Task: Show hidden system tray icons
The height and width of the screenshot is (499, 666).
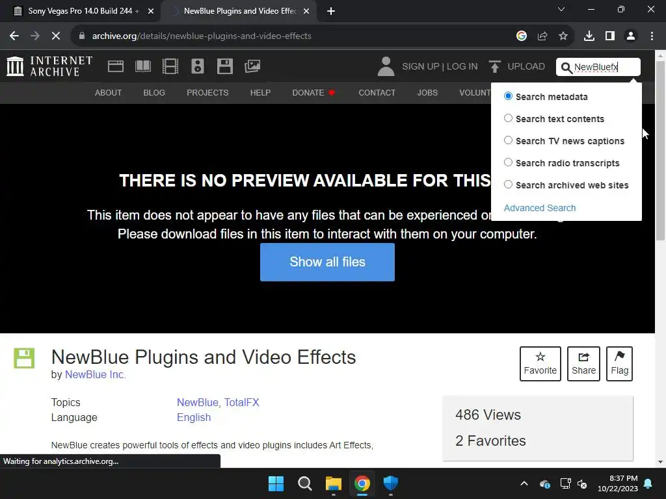Action: click(524, 483)
